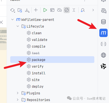Select the Repositories folder label
109x103 pixels.
38,100
